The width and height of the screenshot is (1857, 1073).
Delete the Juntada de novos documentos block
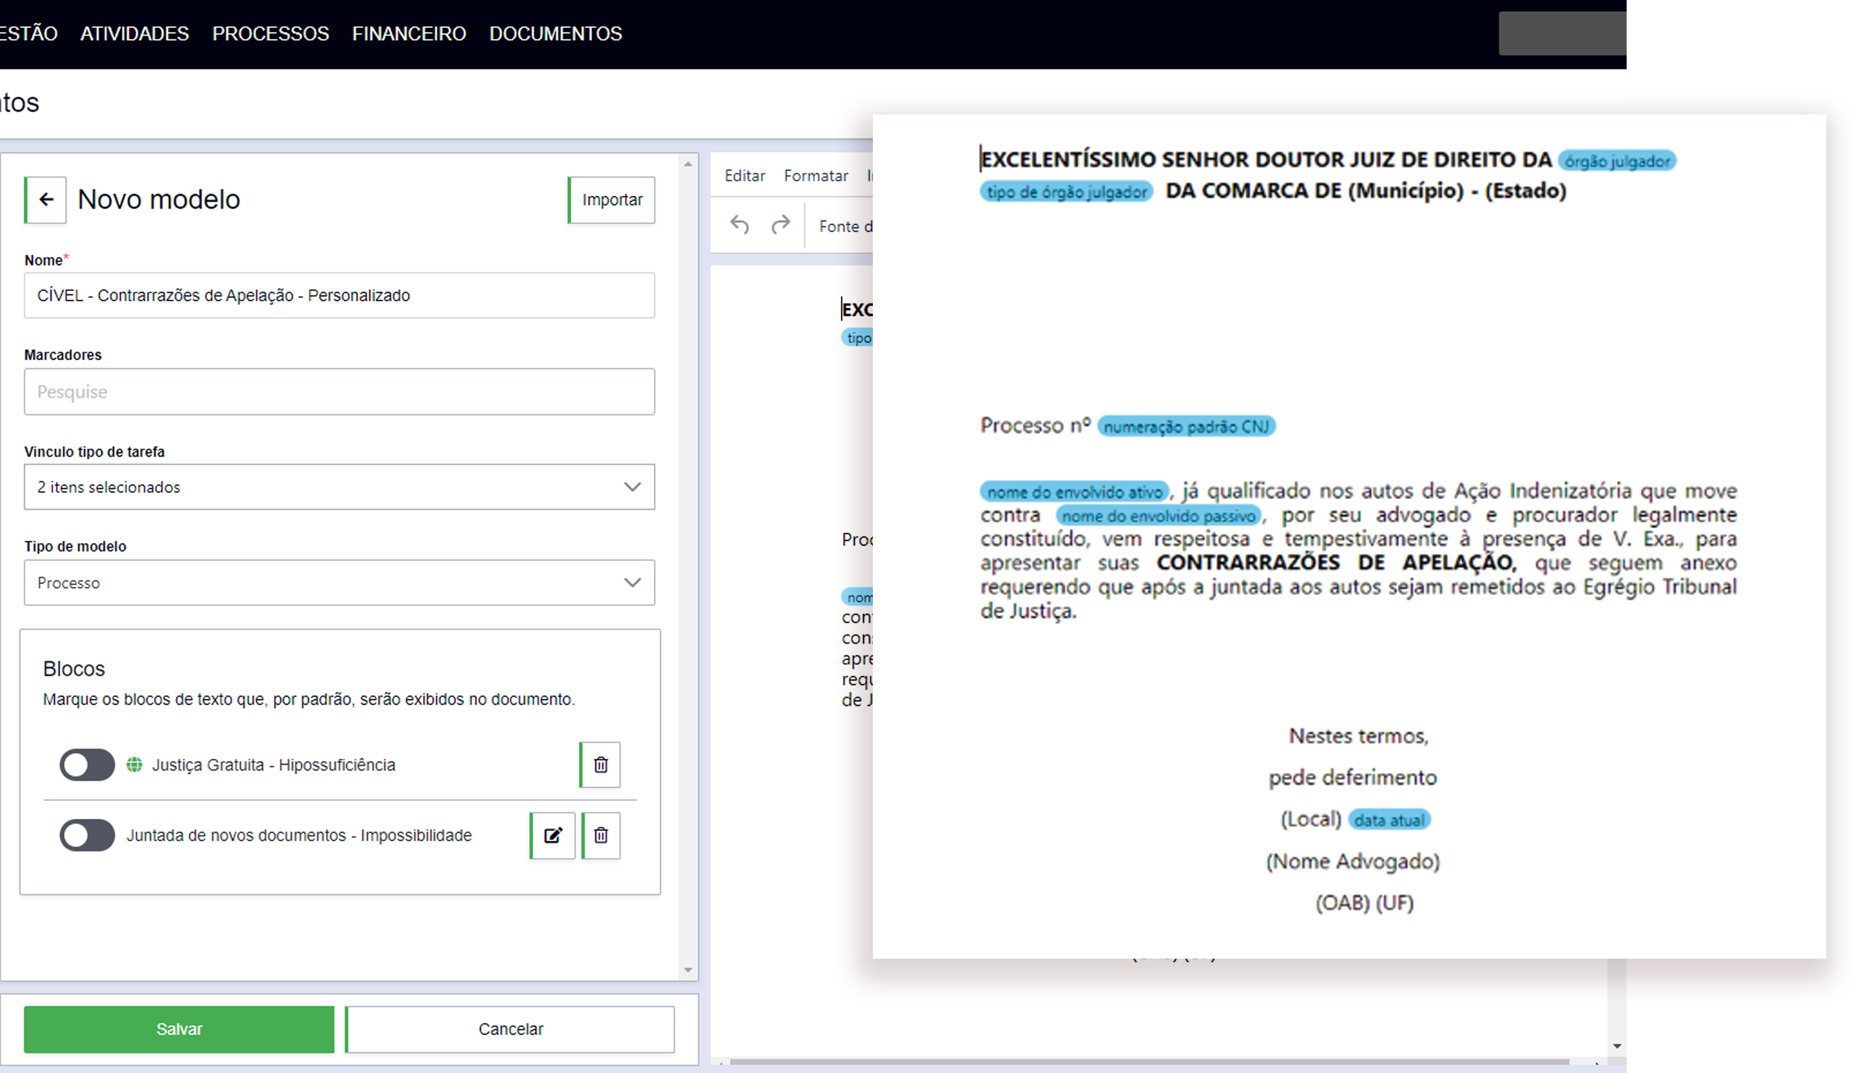(x=601, y=836)
